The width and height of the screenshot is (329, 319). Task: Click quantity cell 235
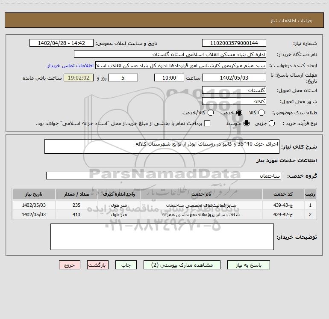click(x=76, y=205)
